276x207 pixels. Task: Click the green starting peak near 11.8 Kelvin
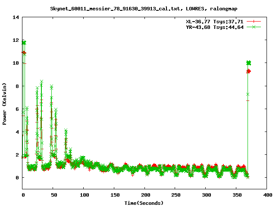coord(24,43)
